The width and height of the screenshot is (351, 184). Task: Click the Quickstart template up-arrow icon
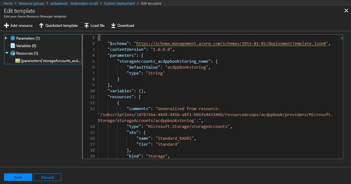[x=41, y=26]
